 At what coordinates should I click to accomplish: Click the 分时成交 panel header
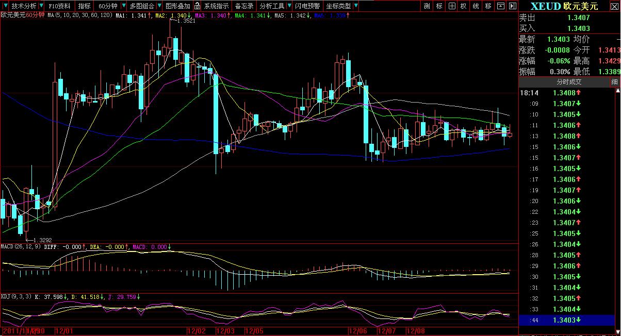[568, 82]
